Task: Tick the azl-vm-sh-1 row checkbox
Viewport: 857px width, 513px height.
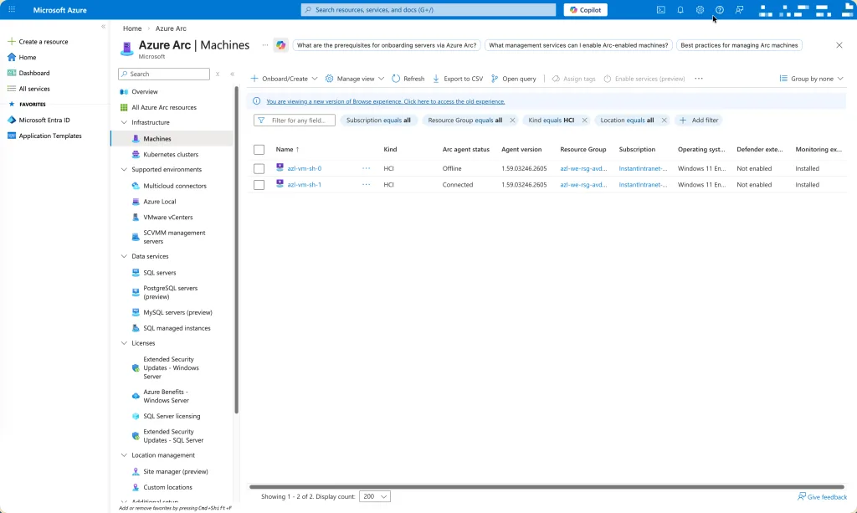Action: (x=259, y=185)
